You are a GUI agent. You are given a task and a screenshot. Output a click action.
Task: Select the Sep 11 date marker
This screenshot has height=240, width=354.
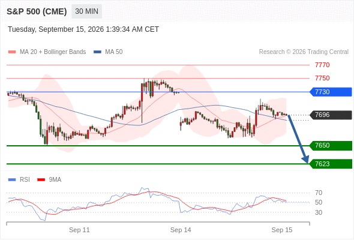tap(79, 230)
